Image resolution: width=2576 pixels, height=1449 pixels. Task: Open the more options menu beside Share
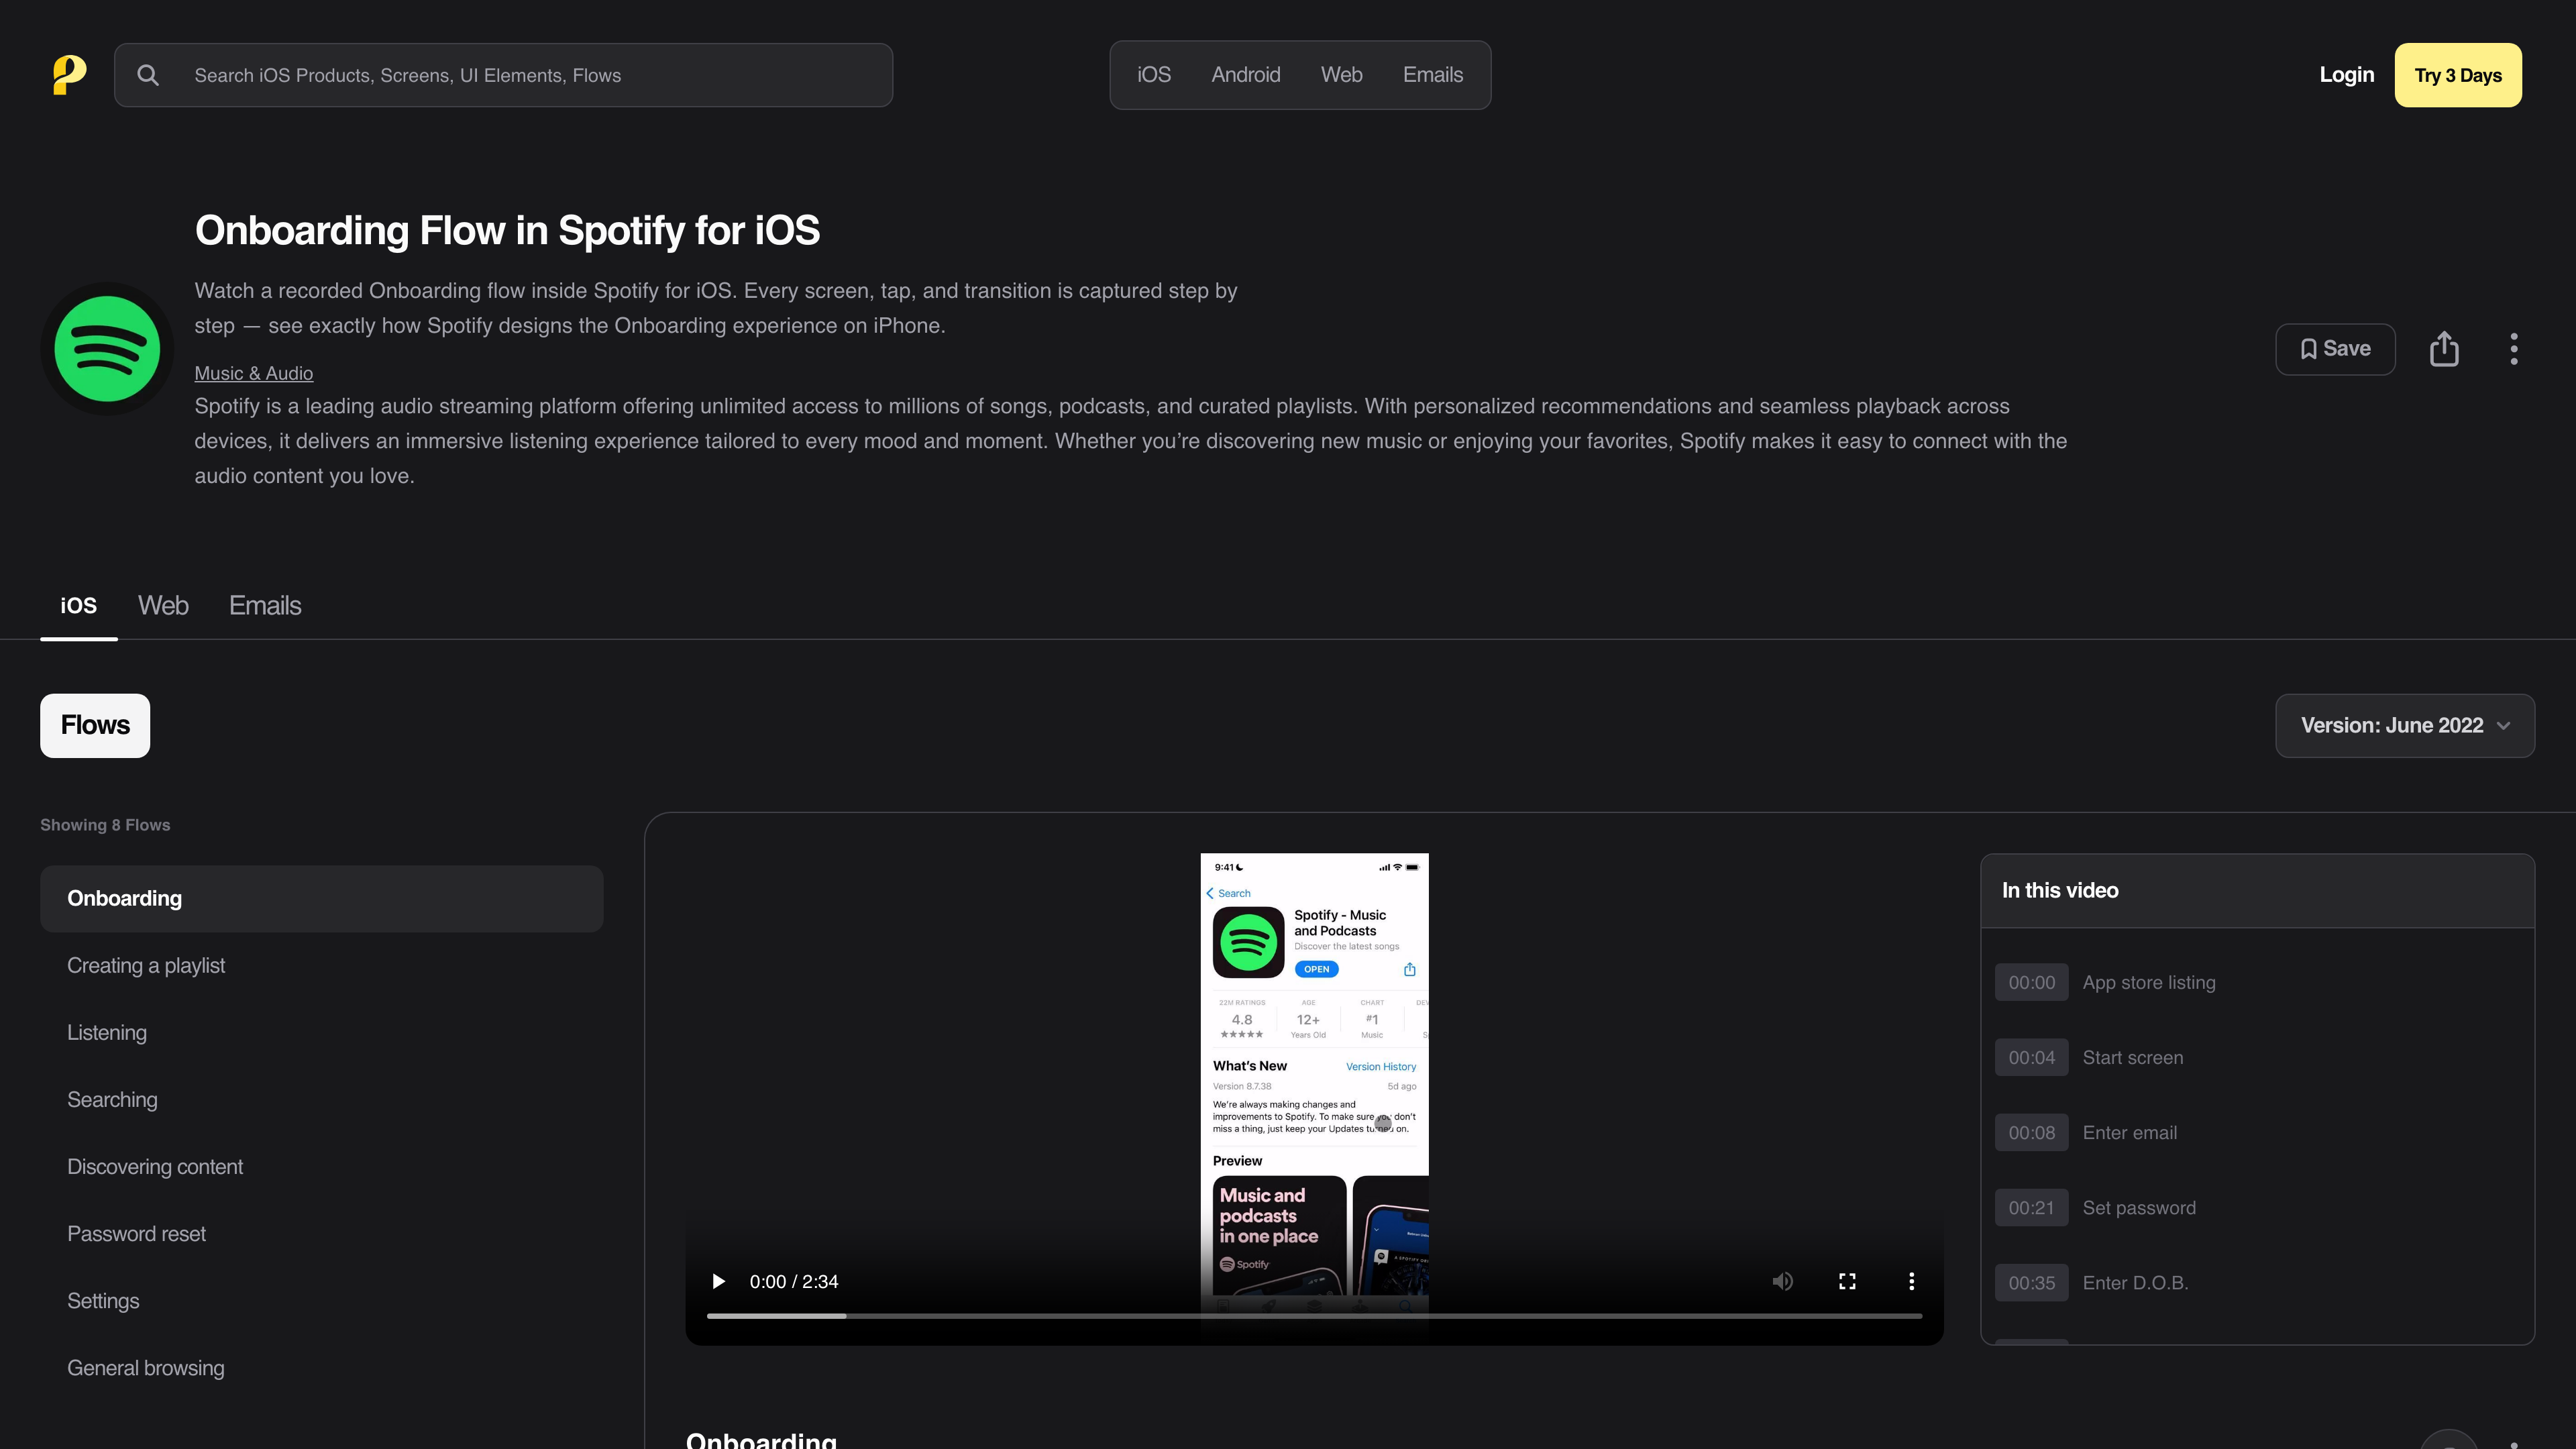[x=2514, y=349]
